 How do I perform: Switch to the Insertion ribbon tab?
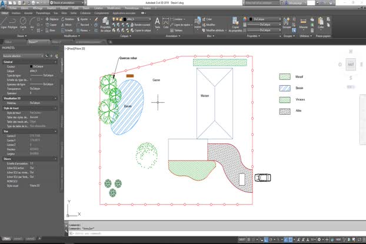(16, 13)
